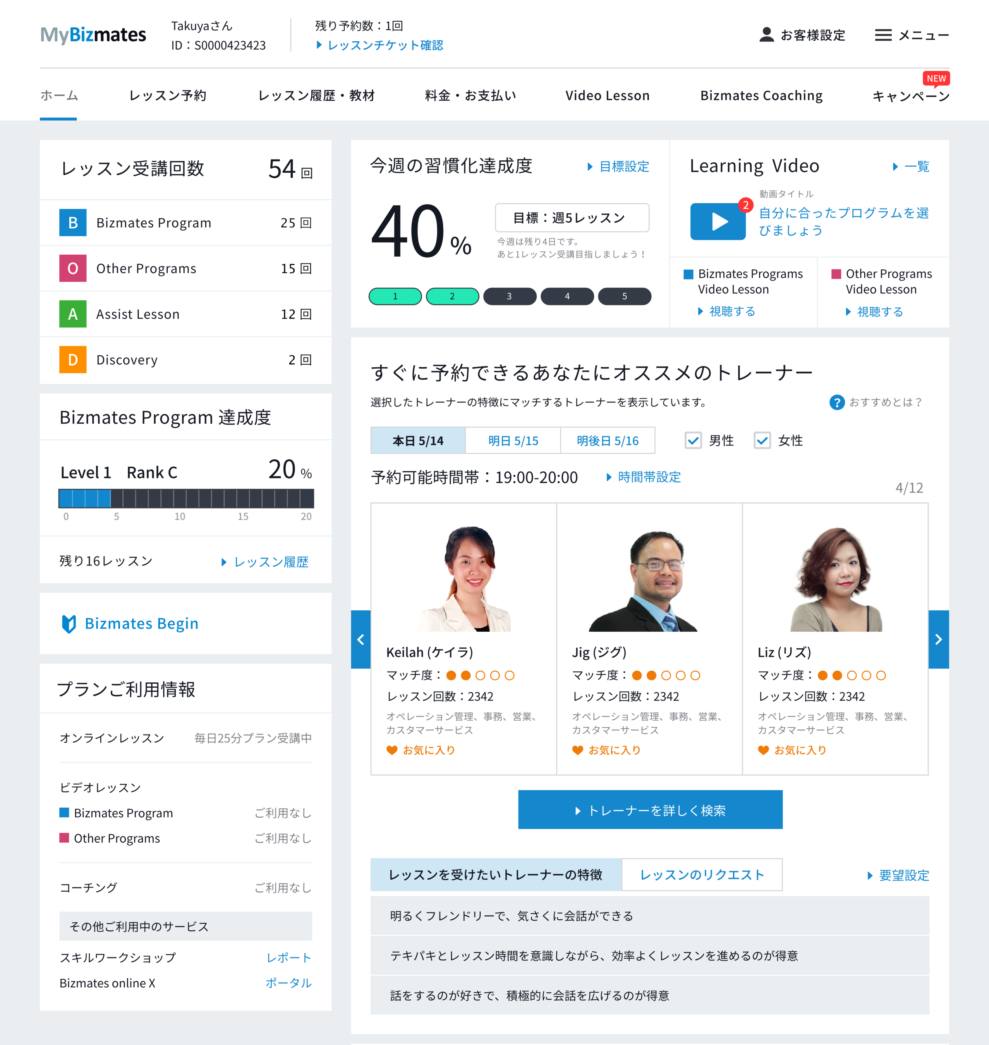The image size is (989, 1045).
Task: Enable the 男性 trainer filter checkbox
Action: tap(693, 440)
